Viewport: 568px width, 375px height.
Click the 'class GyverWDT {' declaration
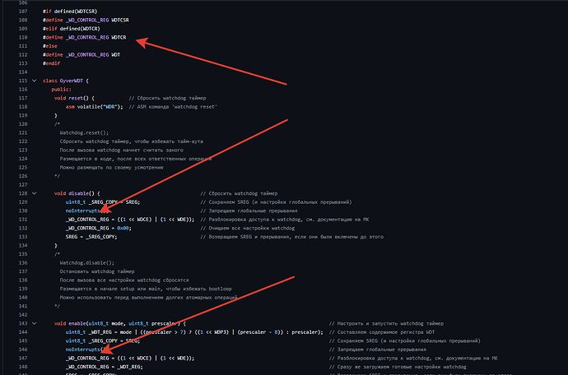(x=66, y=81)
